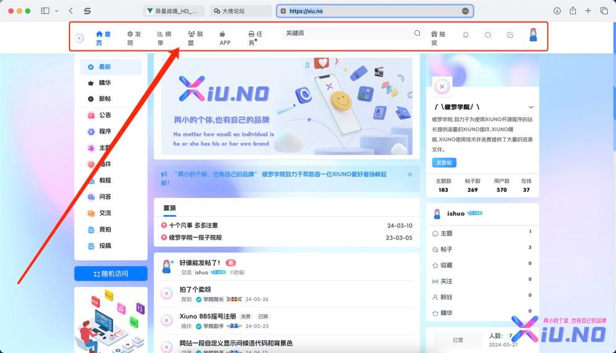Click the 修罗学院 forum logo in right card
This screenshot has height=353, width=616.
point(442,86)
